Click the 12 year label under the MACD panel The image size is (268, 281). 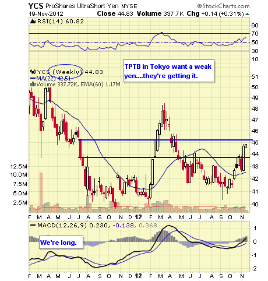click(138, 276)
